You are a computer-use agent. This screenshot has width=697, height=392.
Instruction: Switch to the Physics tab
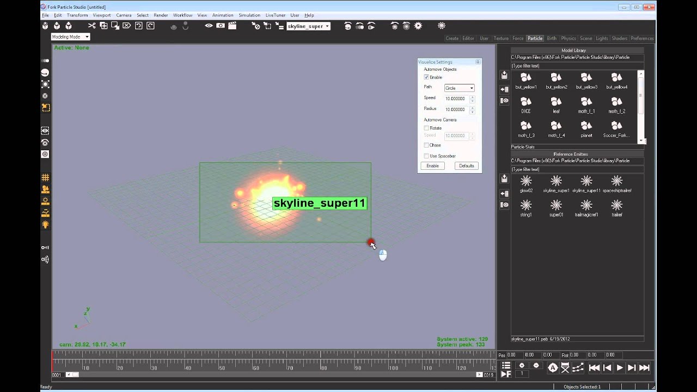pyautogui.click(x=568, y=38)
